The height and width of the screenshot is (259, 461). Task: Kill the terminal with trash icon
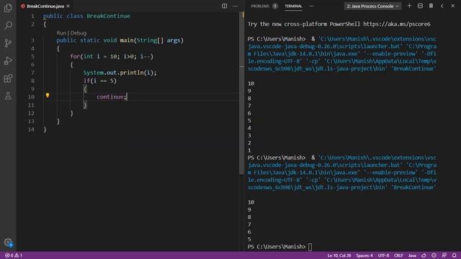pyautogui.click(x=431, y=6)
